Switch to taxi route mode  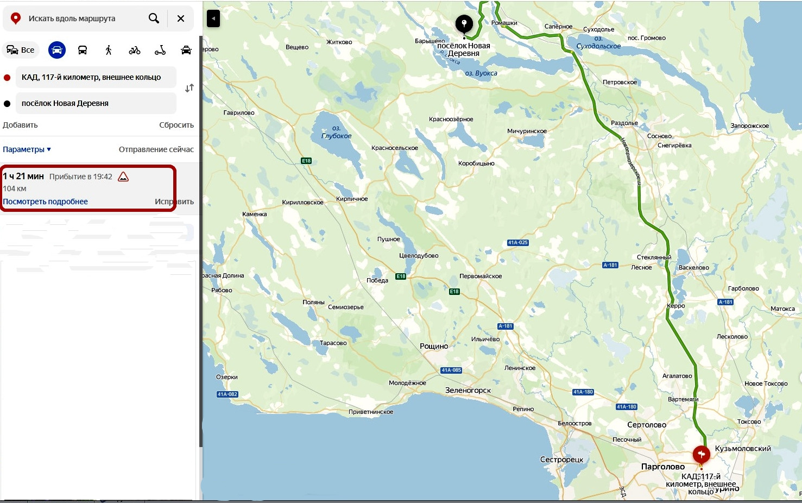(x=186, y=50)
